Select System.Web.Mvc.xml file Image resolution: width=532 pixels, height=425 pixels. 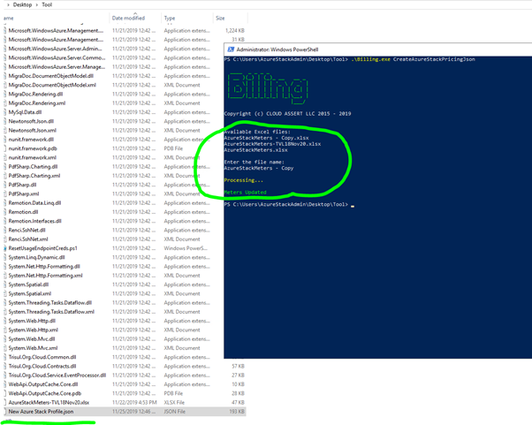[33, 348]
